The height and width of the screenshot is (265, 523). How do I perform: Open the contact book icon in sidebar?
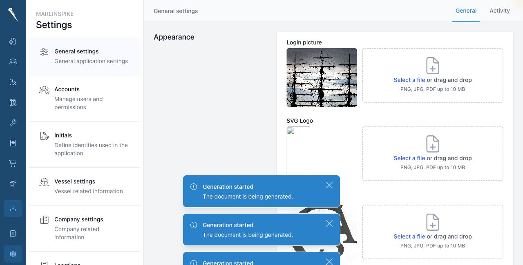pyautogui.click(x=13, y=234)
